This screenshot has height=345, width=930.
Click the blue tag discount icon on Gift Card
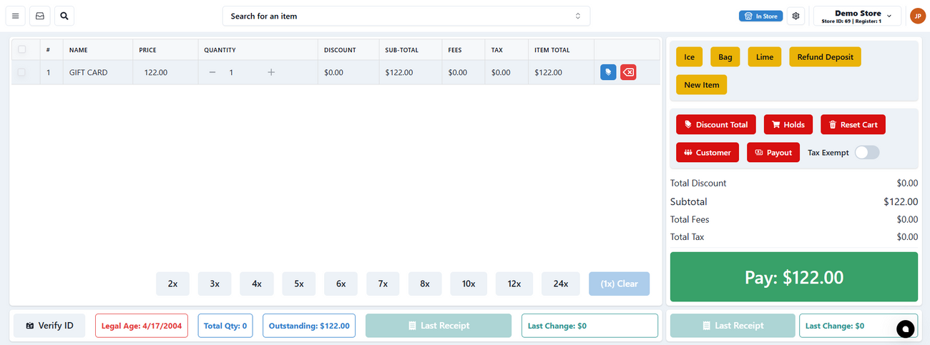pyautogui.click(x=608, y=72)
